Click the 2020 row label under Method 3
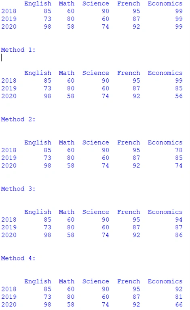 tap(9, 235)
